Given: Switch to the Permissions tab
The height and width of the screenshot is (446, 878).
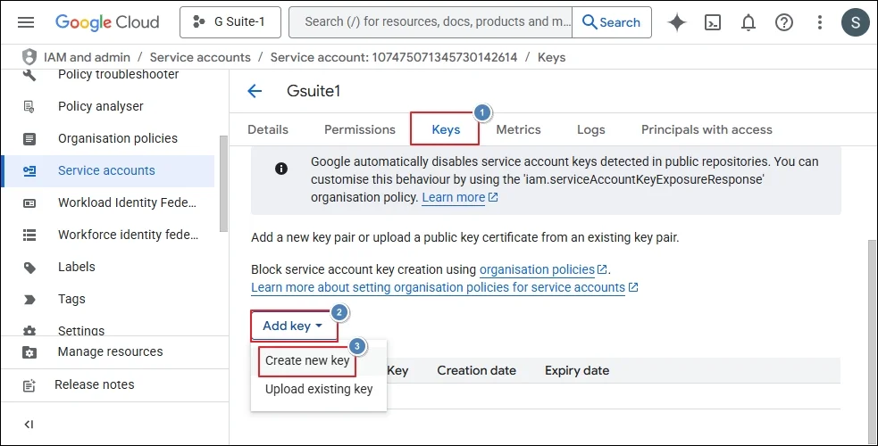Looking at the screenshot, I should click(359, 129).
